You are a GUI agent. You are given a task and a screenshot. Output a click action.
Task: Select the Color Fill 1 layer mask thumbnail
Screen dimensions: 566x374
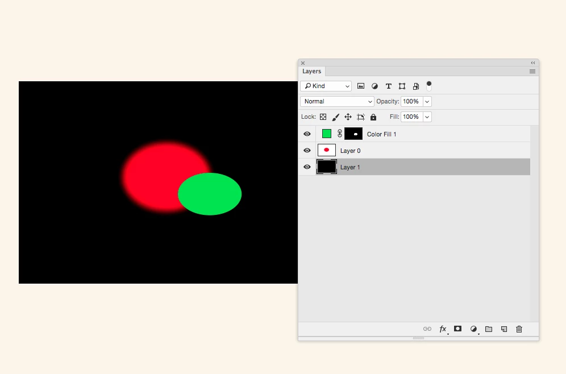click(x=353, y=134)
